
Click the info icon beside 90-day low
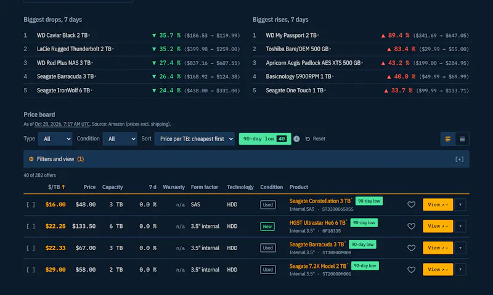296,139
